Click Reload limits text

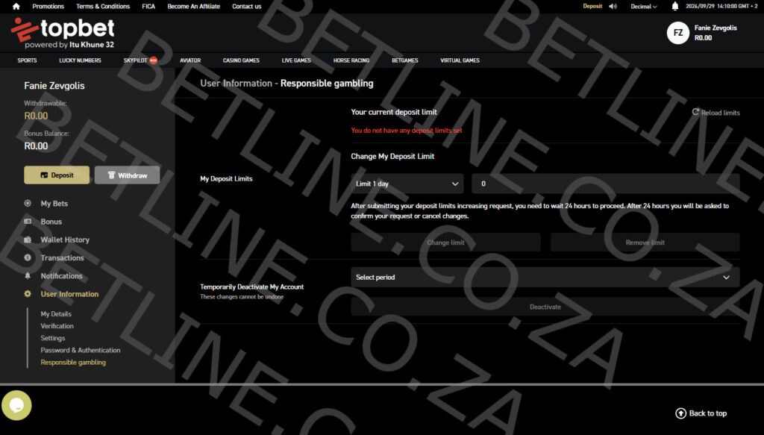(x=720, y=113)
